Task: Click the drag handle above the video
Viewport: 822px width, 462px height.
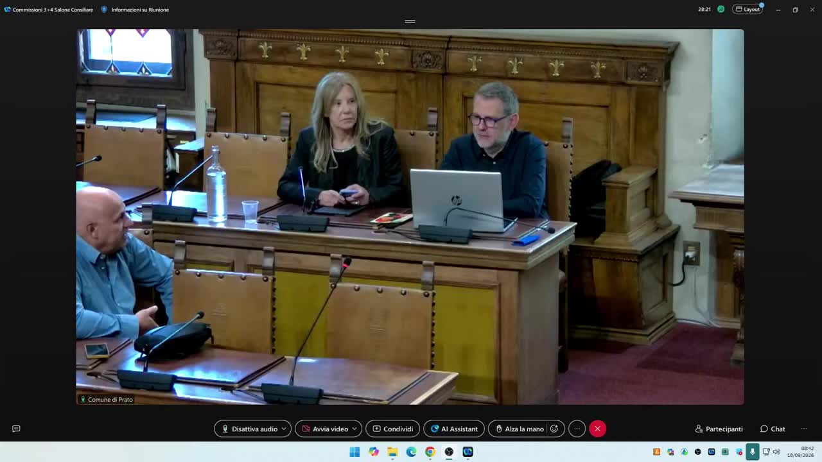Action: click(410, 21)
